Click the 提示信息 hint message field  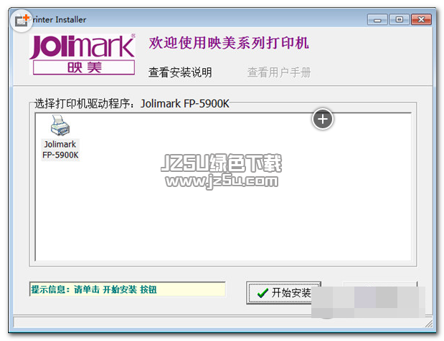click(x=128, y=289)
